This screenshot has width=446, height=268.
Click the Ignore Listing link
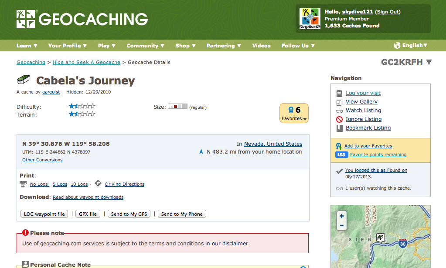coord(364,119)
